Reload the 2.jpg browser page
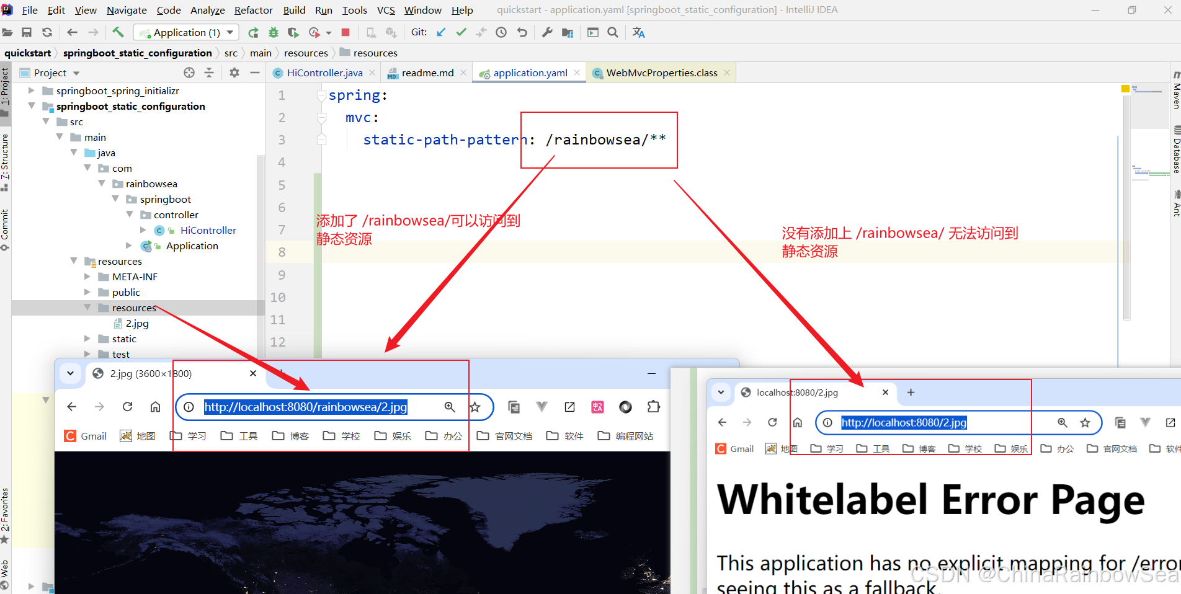The height and width of the screenshot is (594, 1181). tap(127, 407)
